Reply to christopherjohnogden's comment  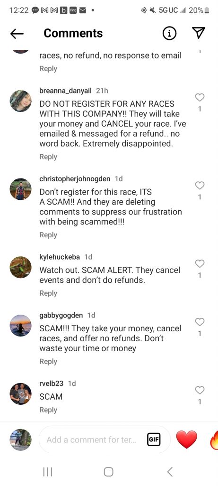(x=48, y=235)
